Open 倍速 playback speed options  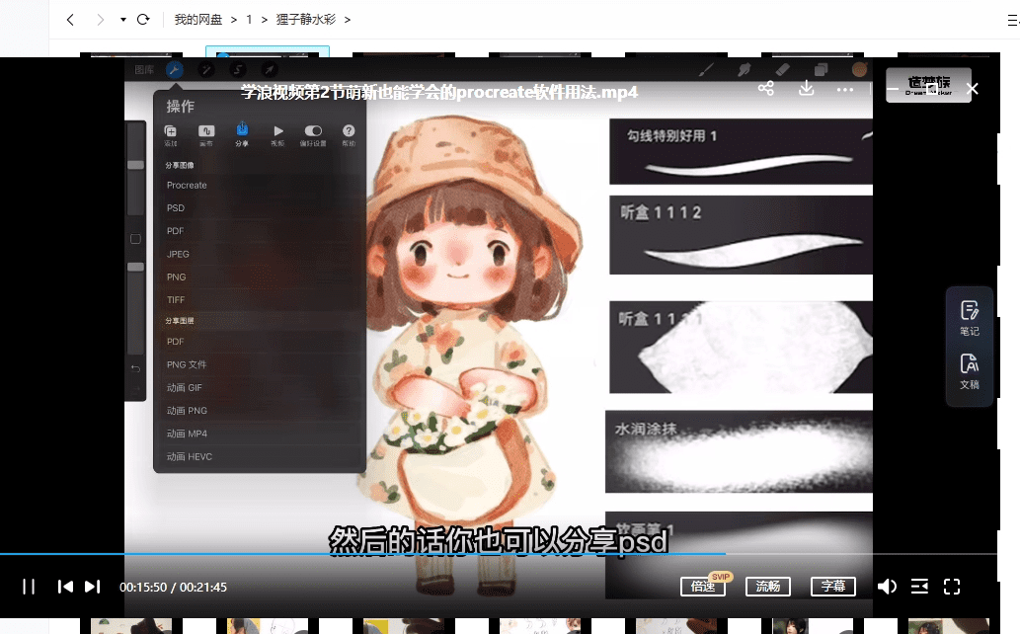703,587
